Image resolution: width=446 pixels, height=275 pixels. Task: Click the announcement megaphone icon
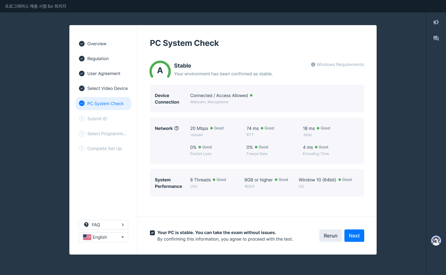(x=436, y=22)
